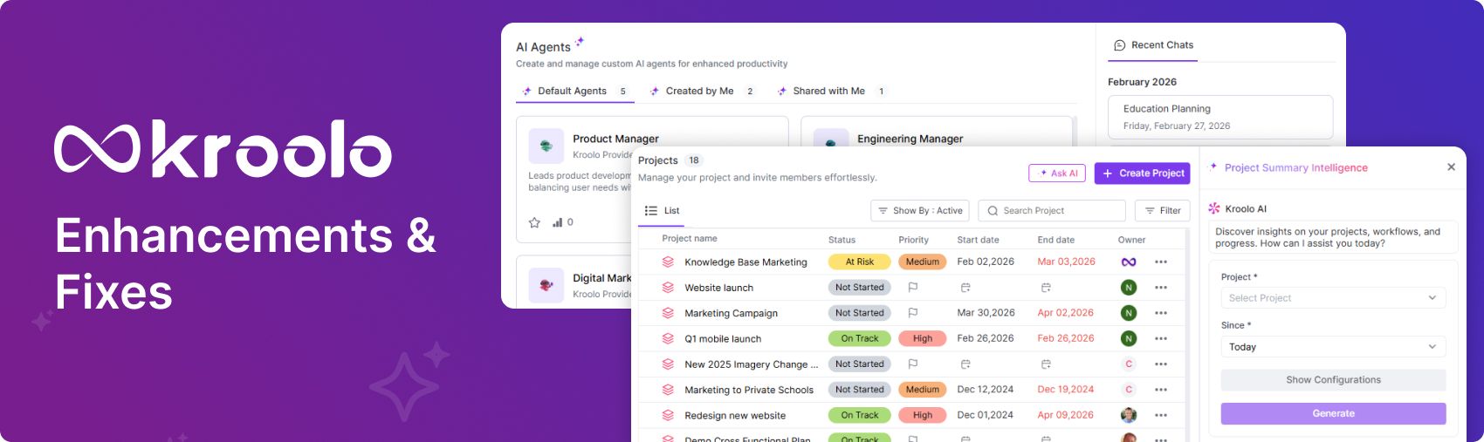Set priority flag for Marketing Campaign
Screen dimensions: 1484x442
[x=913, y=313]
